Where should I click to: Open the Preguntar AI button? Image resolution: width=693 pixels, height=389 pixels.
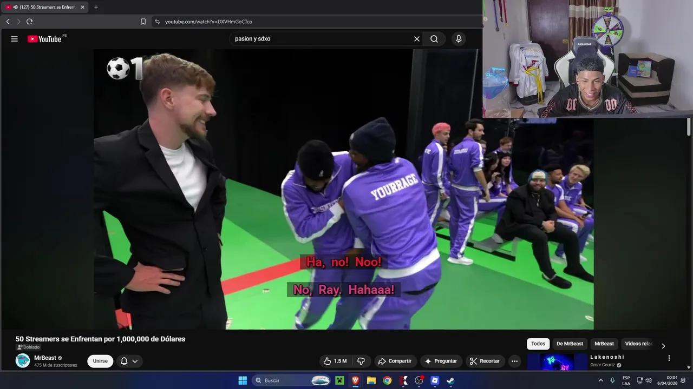441,361
